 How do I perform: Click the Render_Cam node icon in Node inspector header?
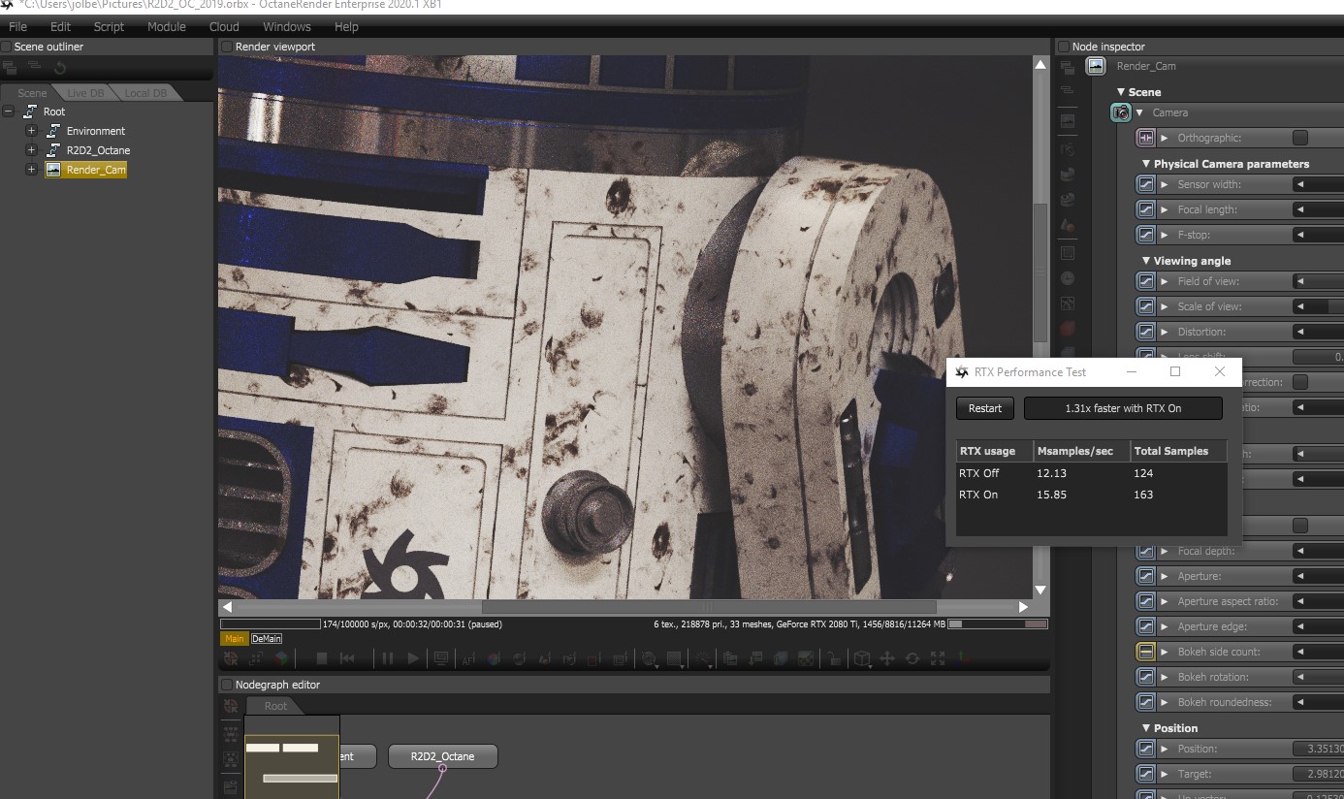(x=1096, y=66)
